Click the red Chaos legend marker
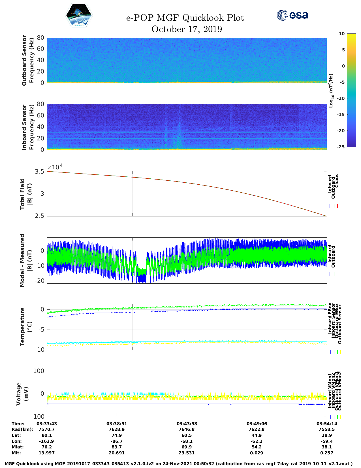The height and width of the screenshot is (468, 361). pos(337,206)
